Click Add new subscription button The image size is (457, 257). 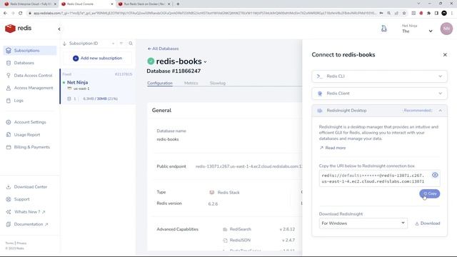click(x=97, y=59)
